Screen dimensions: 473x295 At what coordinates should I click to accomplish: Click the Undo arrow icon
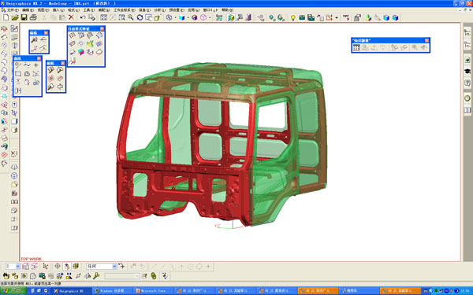point(83,17)
